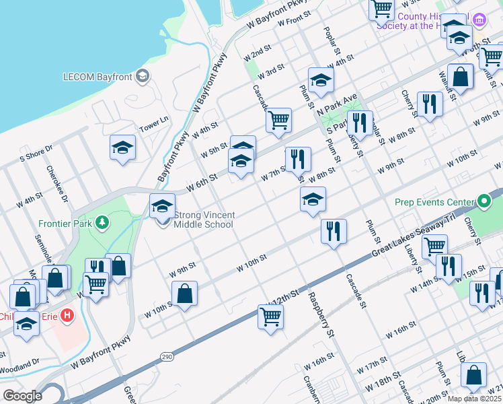
Task: Click the 'S Shore Dr' street label
Action: tap(36, 154)
